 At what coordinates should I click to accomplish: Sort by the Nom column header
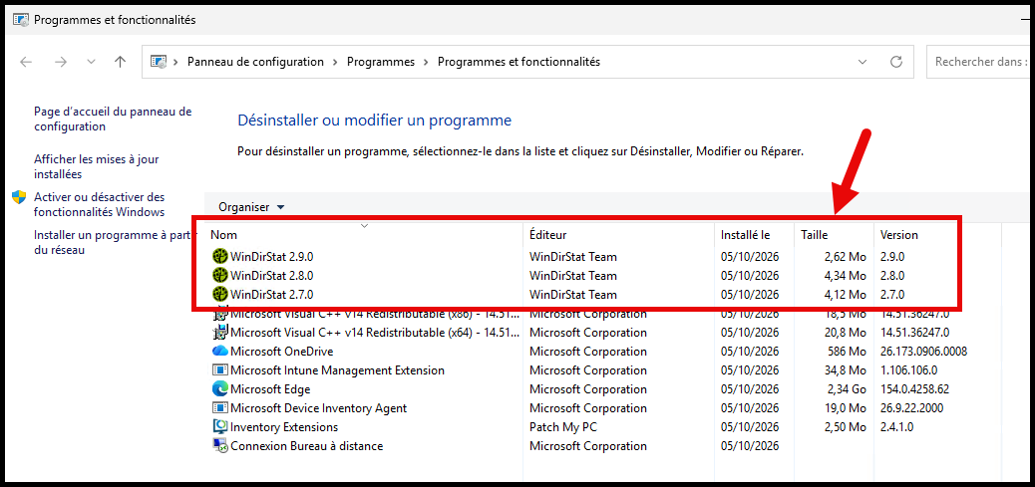click(223, 235)
